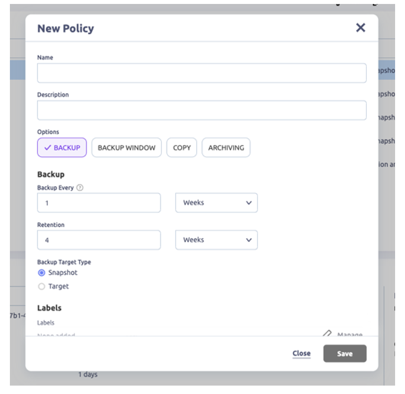Select the Snapshot radio button
The height and width of the screenshot is (394, 405).
[x=42, y=273]
